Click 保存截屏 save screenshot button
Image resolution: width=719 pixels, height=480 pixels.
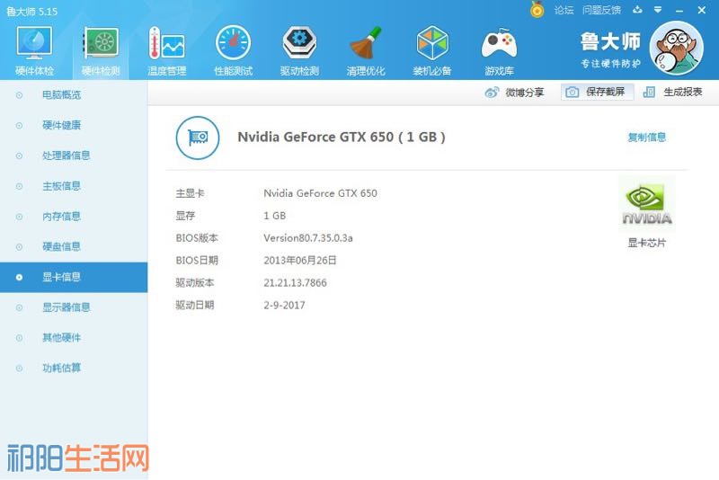[597, 92]
